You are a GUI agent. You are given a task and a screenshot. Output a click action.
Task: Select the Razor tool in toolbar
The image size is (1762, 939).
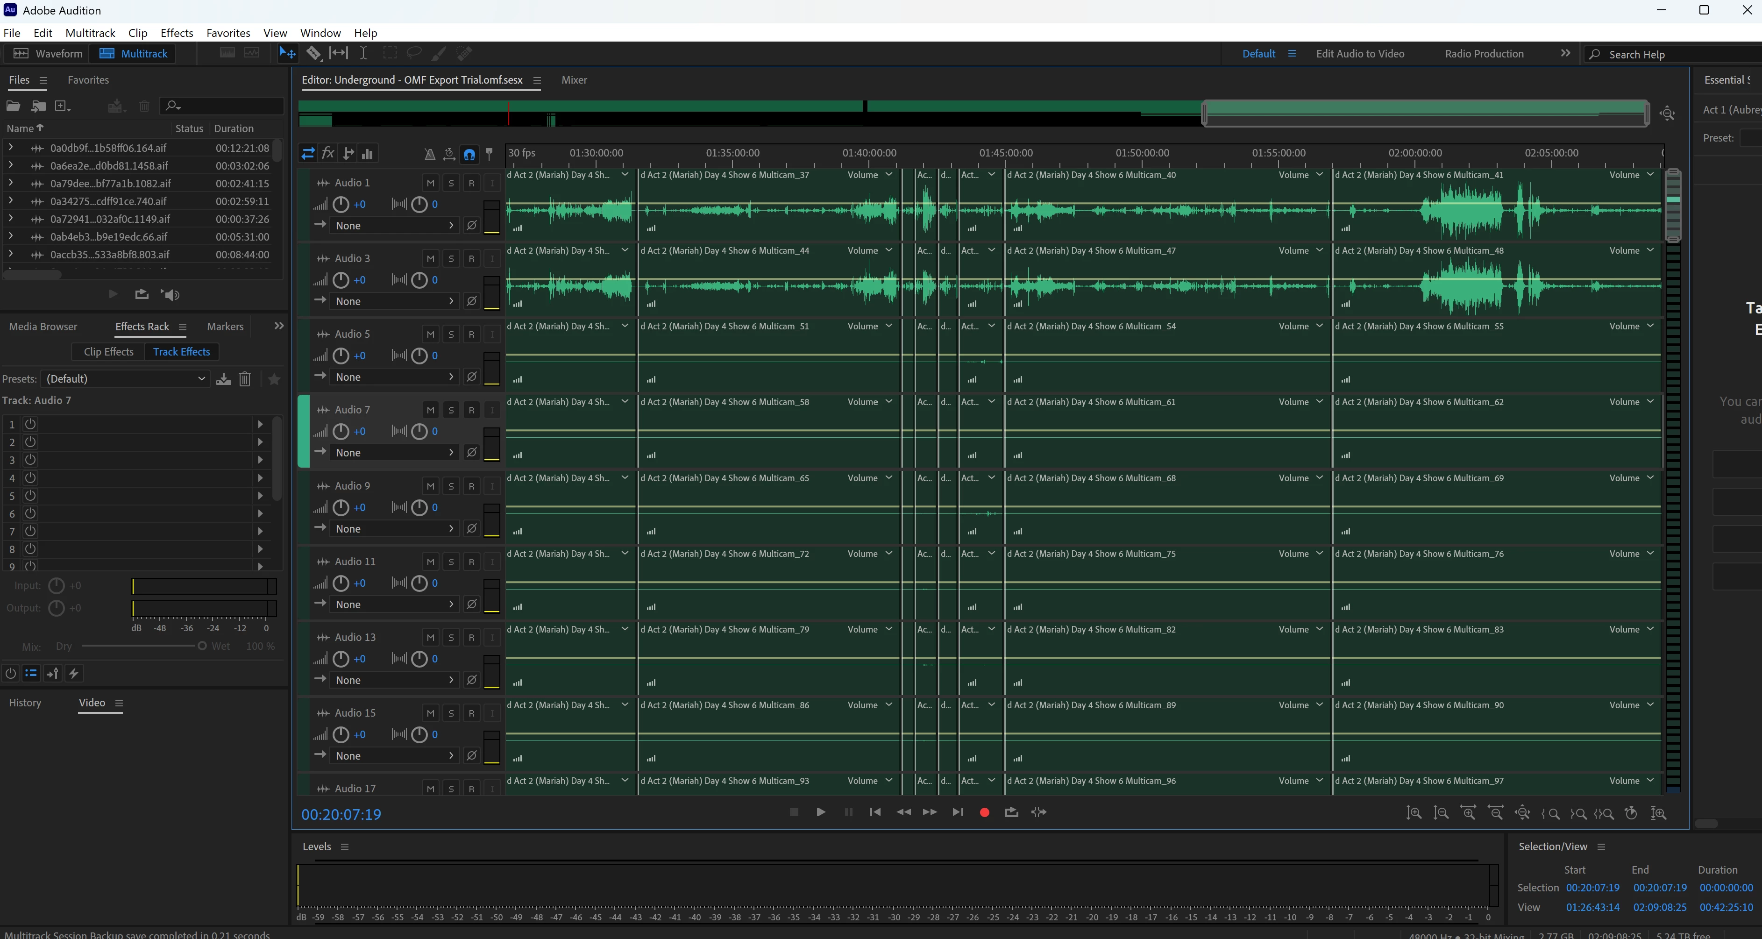coord(313,53)
